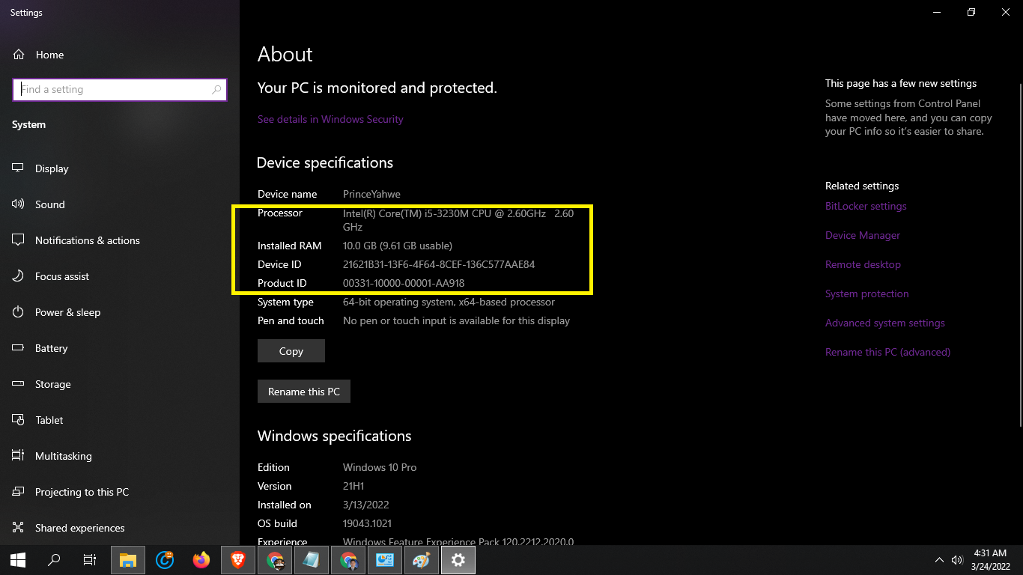1023x575 pixels.
Task: Click the OS build value 19043.1021
Action: point(367,523)
